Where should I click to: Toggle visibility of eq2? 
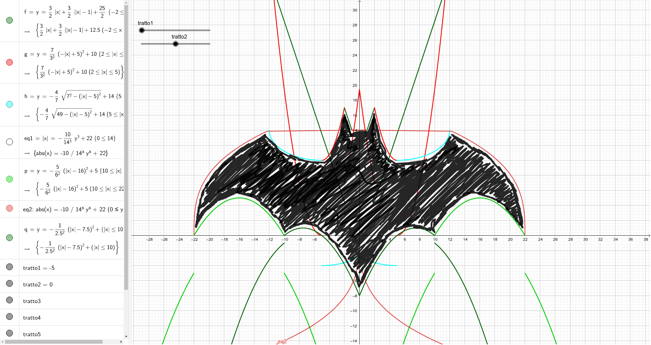click(x=9, y=208)
